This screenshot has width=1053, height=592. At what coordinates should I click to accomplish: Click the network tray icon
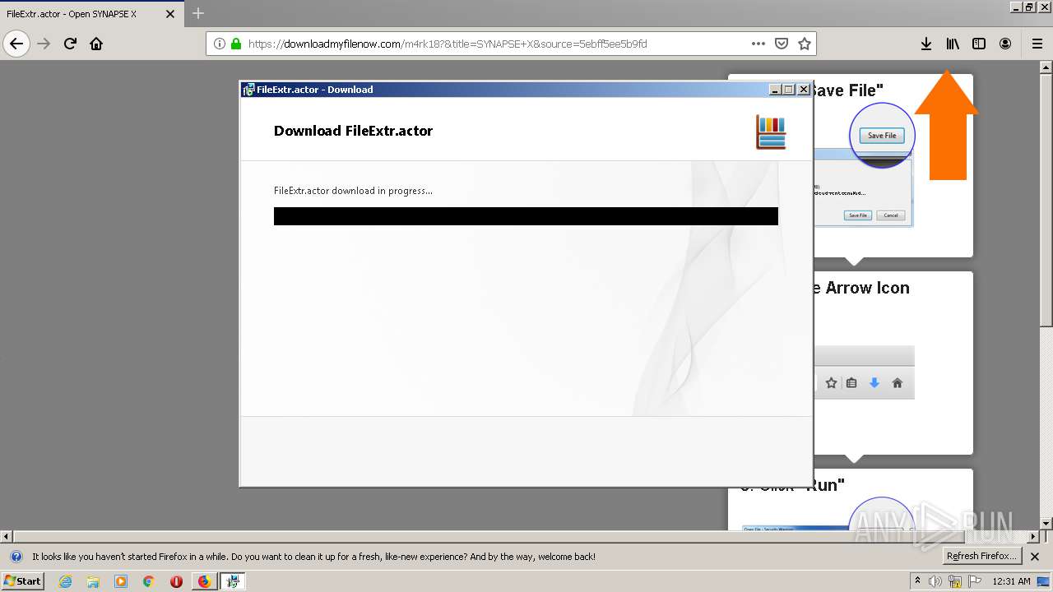point(955,581)
